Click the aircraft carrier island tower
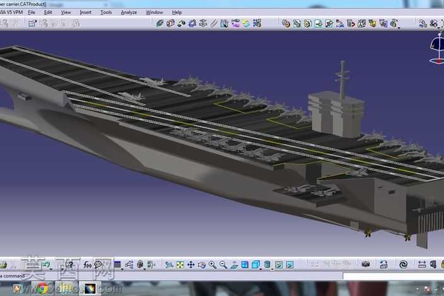 click(336, 115)
